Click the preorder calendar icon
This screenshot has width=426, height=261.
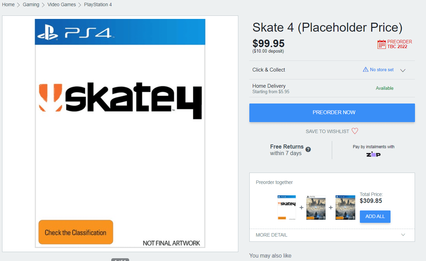tap(382, 44)
